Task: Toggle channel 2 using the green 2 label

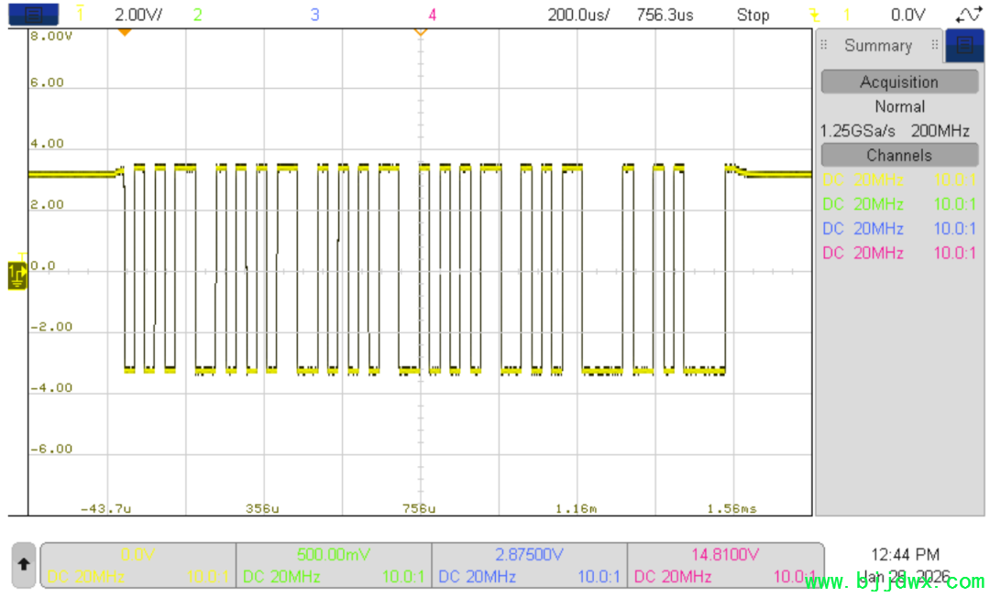Action: click(x=198, y=15)
